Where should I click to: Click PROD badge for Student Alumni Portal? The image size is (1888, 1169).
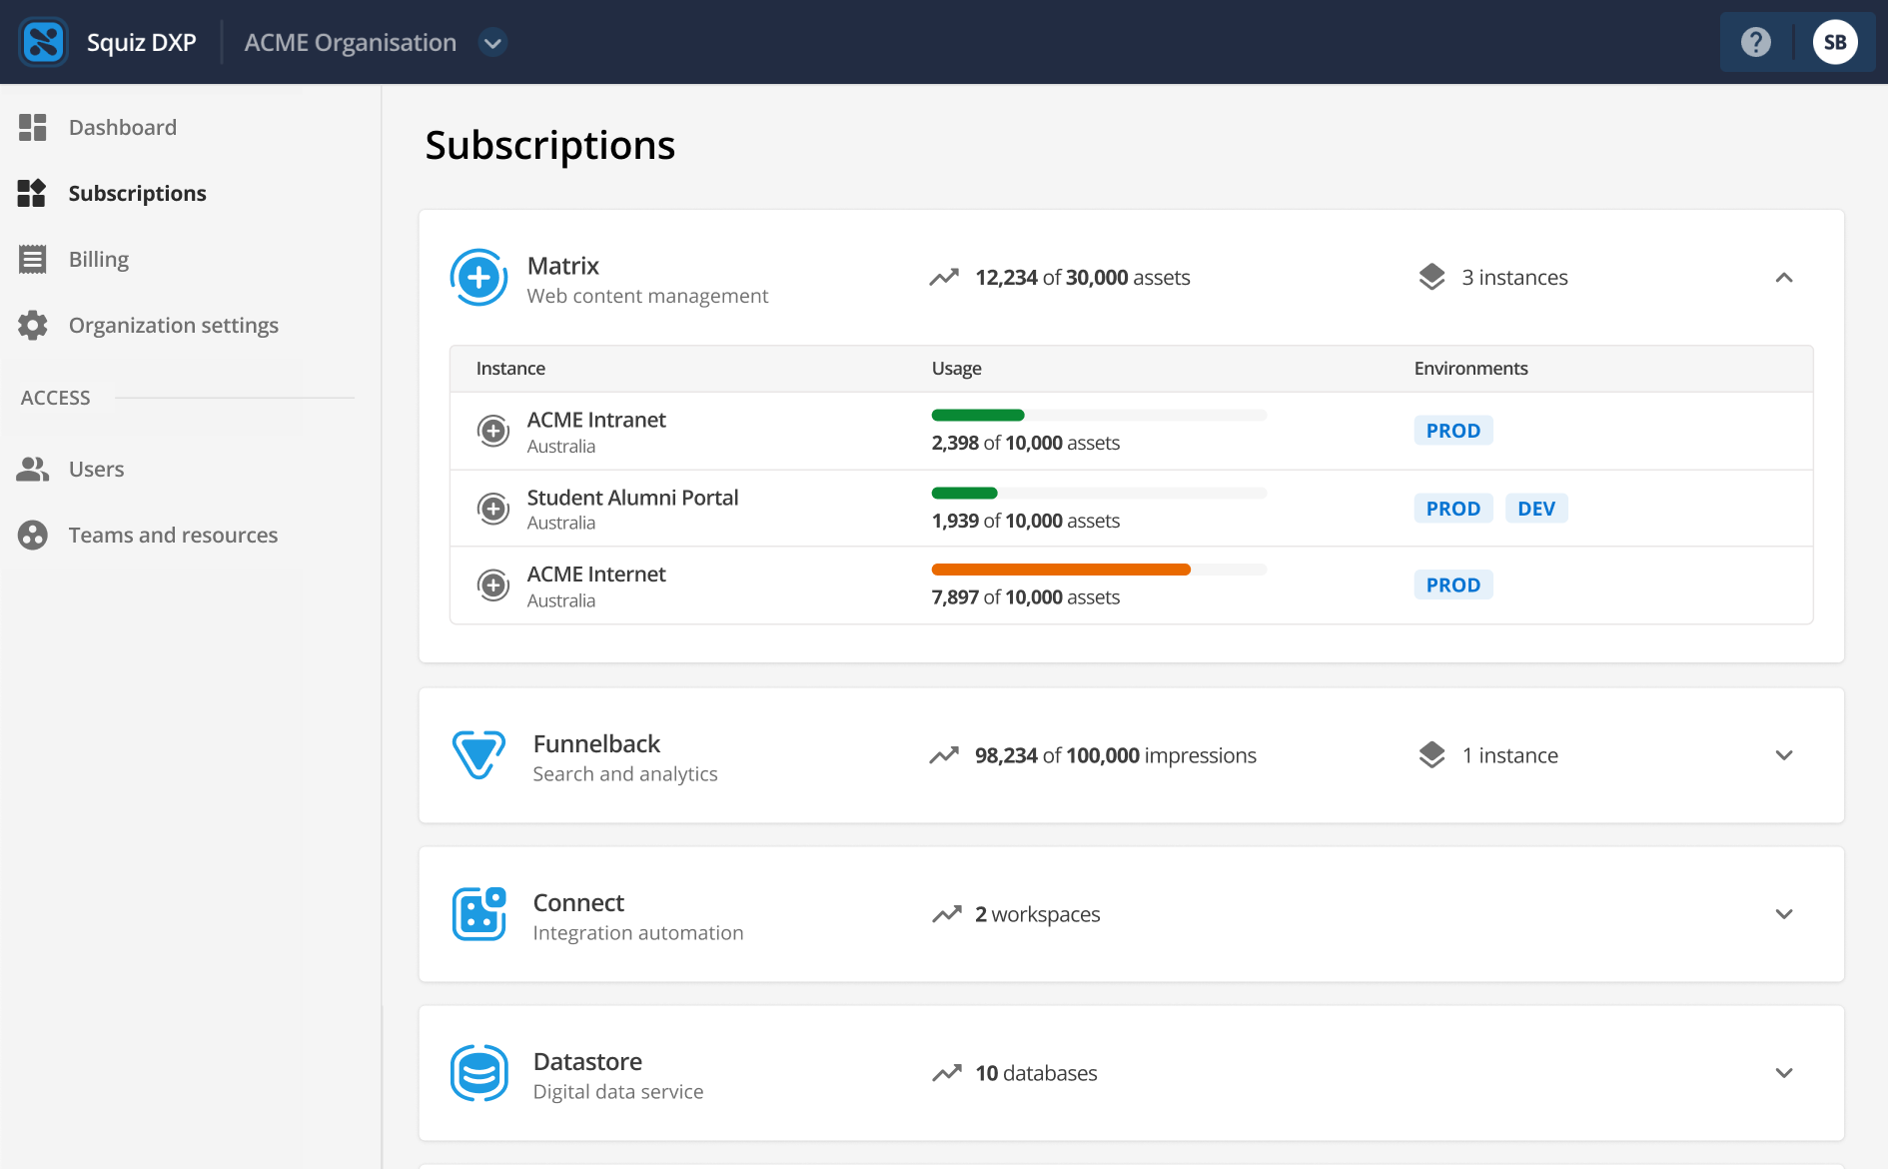[1453, 509]
